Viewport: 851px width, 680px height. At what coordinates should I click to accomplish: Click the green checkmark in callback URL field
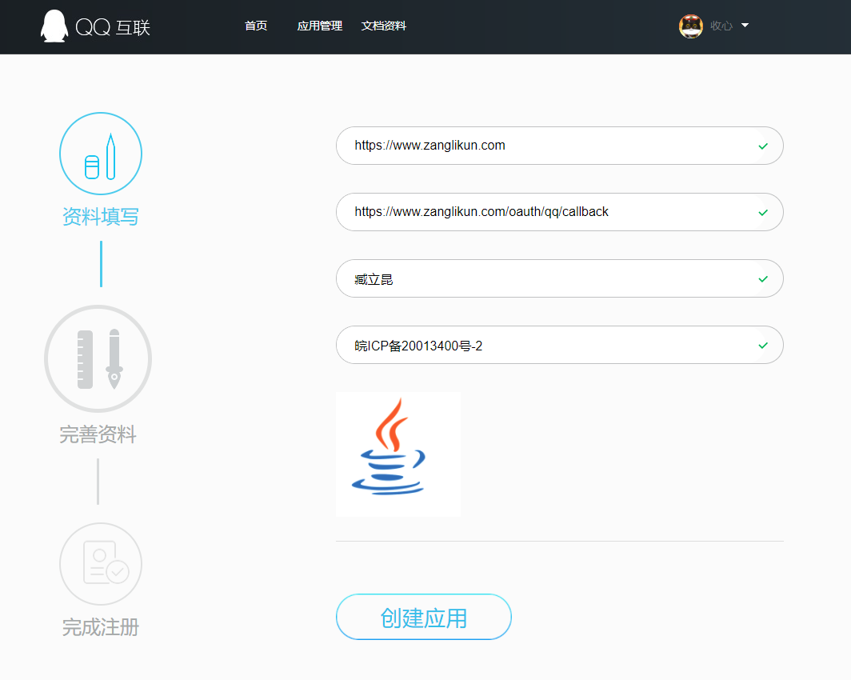(763, 213)
